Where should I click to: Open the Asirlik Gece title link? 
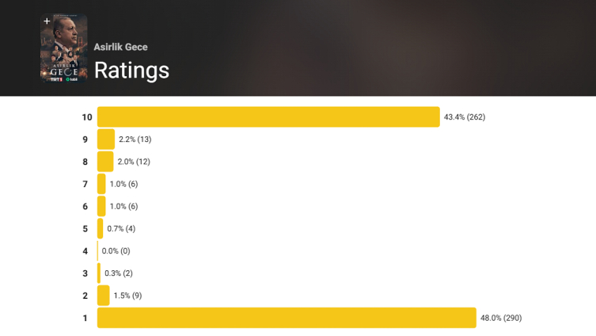click(x=121, y=48)
